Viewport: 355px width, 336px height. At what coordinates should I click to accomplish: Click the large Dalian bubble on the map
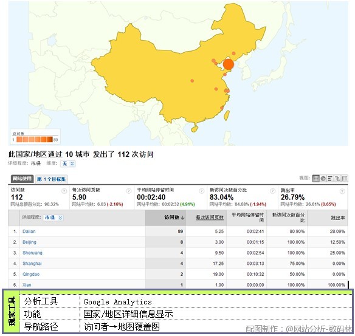coord(229,64)
